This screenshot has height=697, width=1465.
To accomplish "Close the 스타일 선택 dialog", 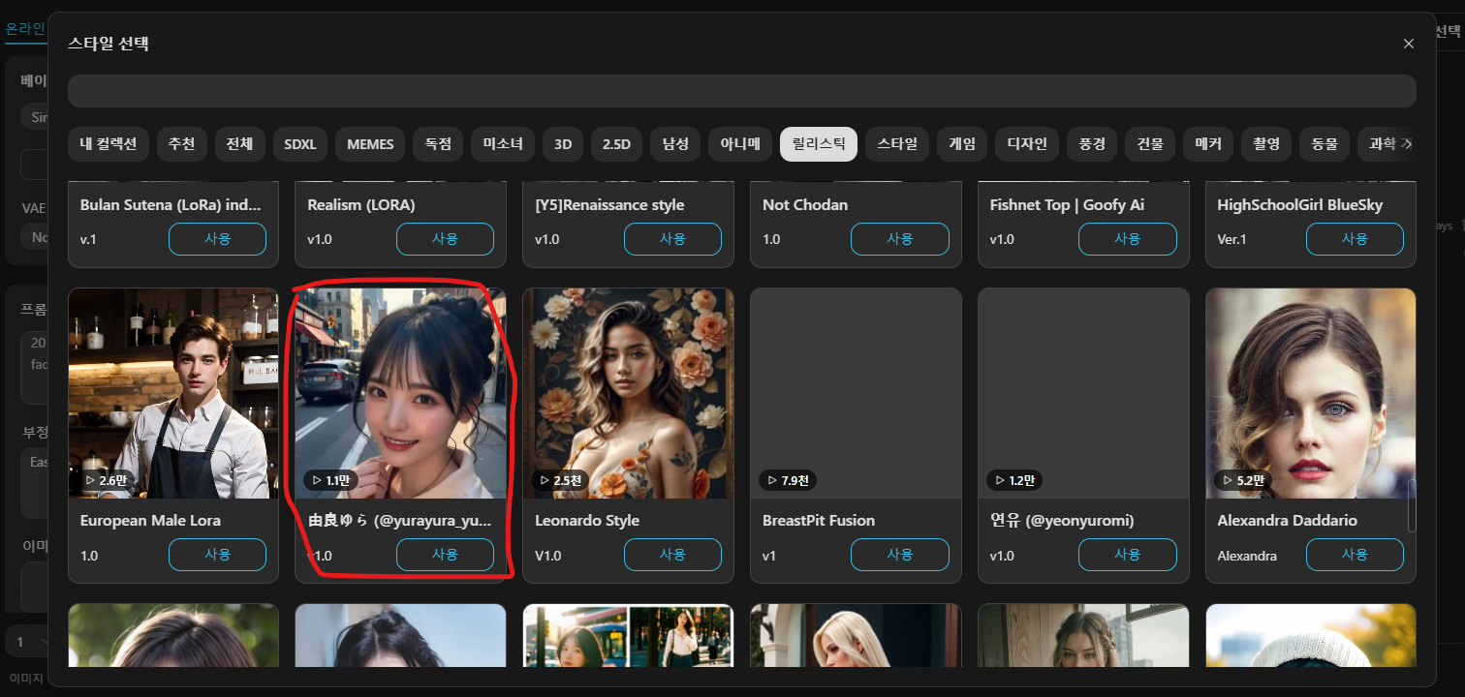I will pyautogui.click(x=1409, y=44).
